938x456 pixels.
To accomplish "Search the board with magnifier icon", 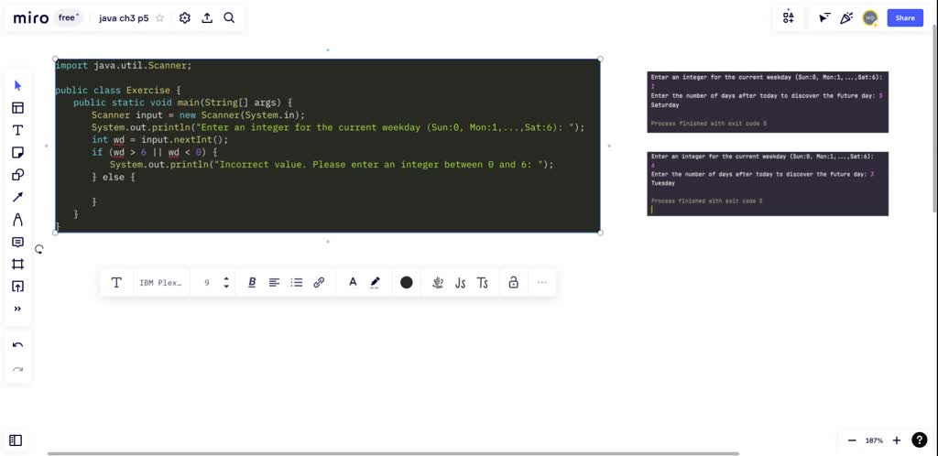I will pyautogui.click(x=229, y=18).
